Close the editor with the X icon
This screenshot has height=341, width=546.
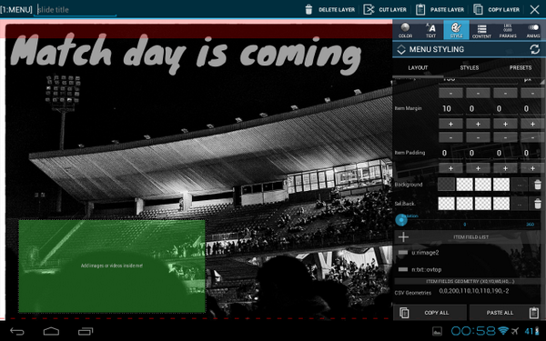(534, 10)
